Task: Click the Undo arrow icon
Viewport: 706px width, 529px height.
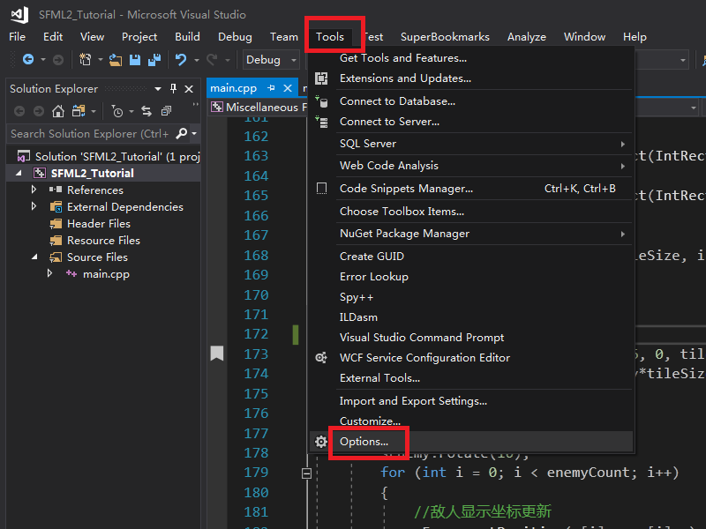Action: pyautogui.click(x=181, y=59)
